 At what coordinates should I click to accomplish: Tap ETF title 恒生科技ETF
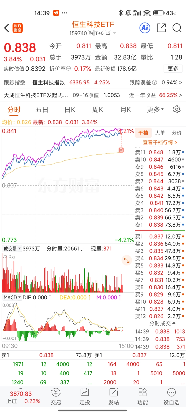(93, 25)
